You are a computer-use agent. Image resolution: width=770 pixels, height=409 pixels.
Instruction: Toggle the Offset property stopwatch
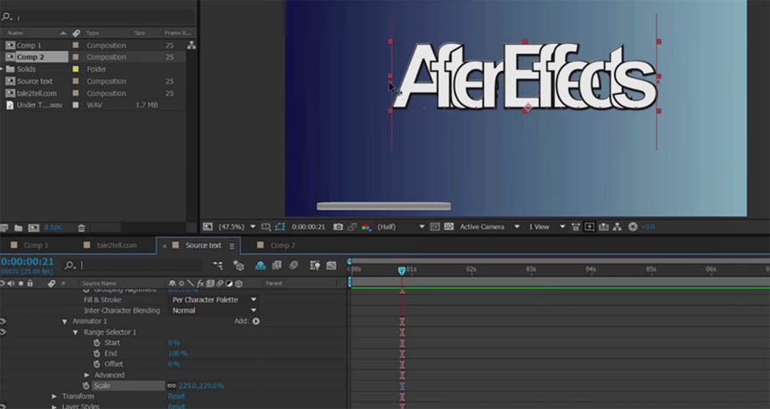(97, 364)
